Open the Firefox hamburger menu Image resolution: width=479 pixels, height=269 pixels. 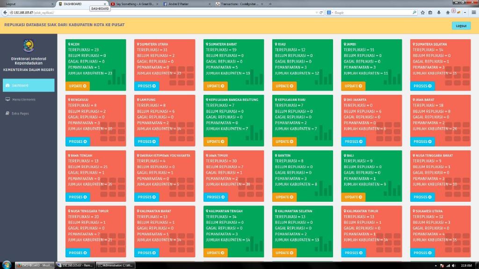473,13
